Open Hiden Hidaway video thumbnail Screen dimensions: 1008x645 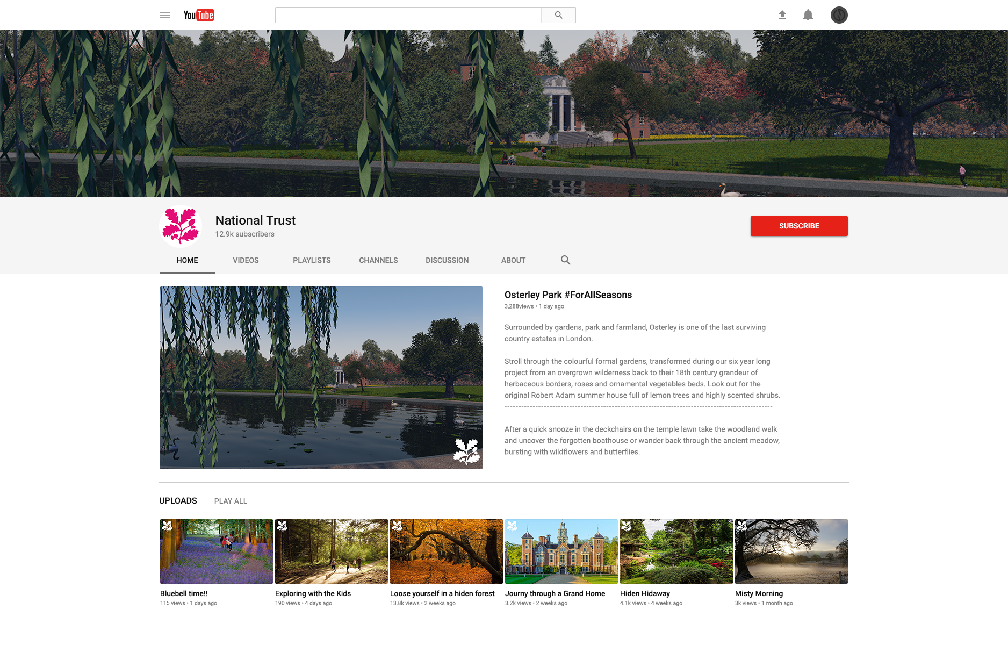(x=676, y=551)
